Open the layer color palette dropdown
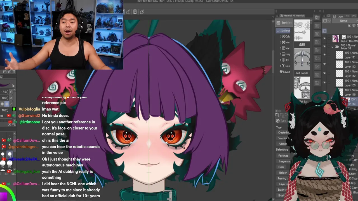 [326, 21]
